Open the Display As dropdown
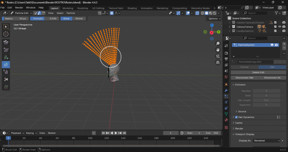Image resolution: width=288 pixels, height=152 pixels. point(267,140)
